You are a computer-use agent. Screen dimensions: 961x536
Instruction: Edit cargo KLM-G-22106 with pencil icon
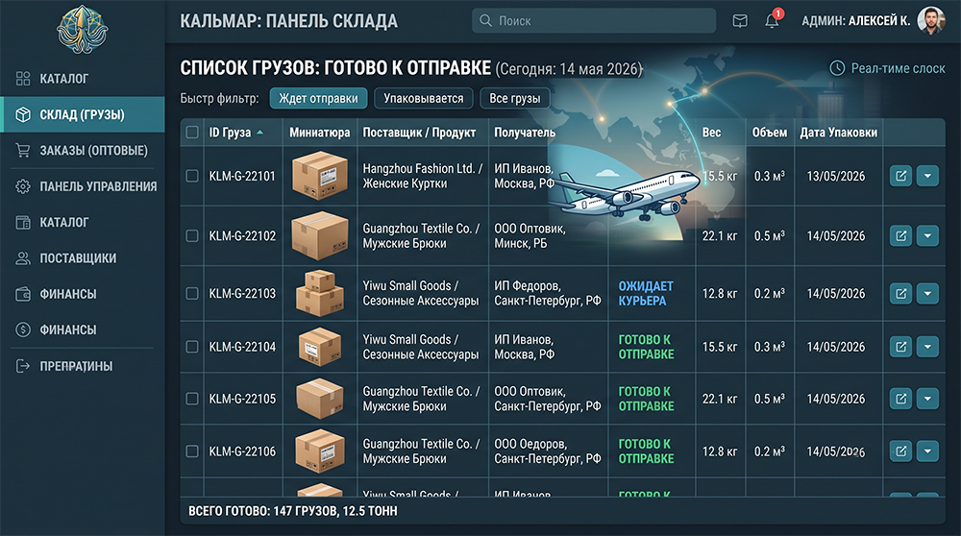coord(901,451)
